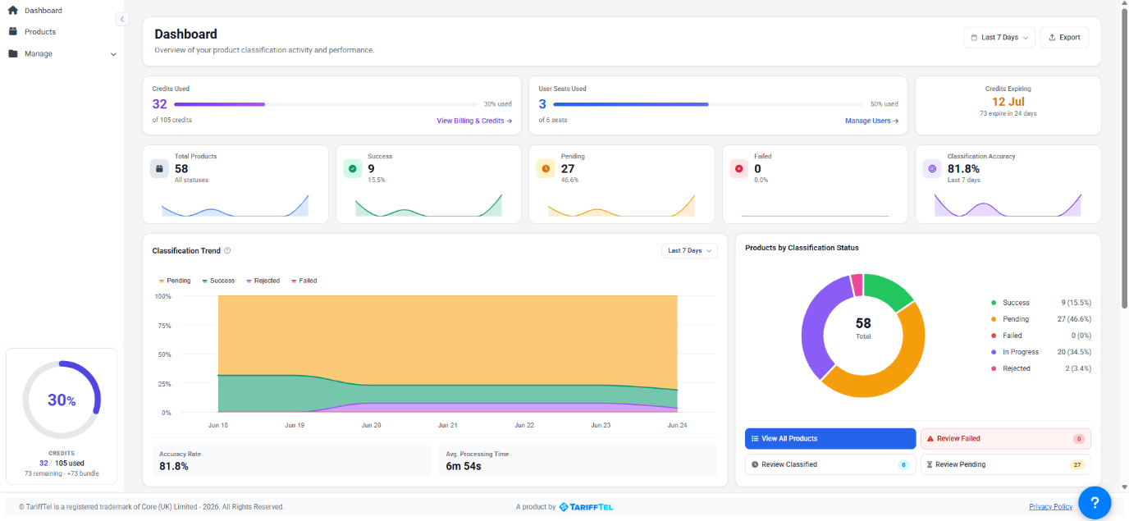Open the help question mark button
This screenshot has width=1129, height=521.
1095,502
